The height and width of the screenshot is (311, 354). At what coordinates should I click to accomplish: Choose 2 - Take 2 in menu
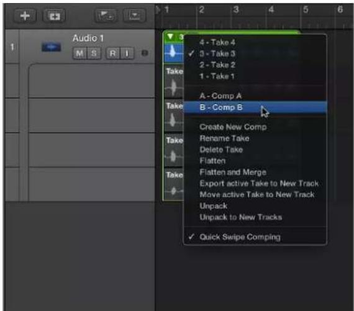[x=255, y=65]
